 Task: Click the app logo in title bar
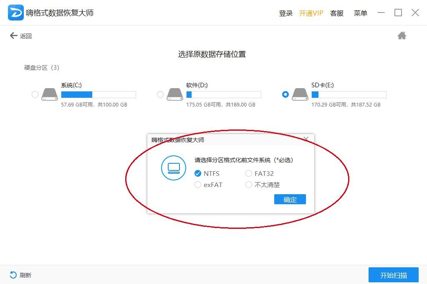16,13
